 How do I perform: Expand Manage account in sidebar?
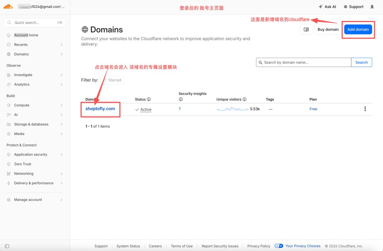(x=35, y=200)
